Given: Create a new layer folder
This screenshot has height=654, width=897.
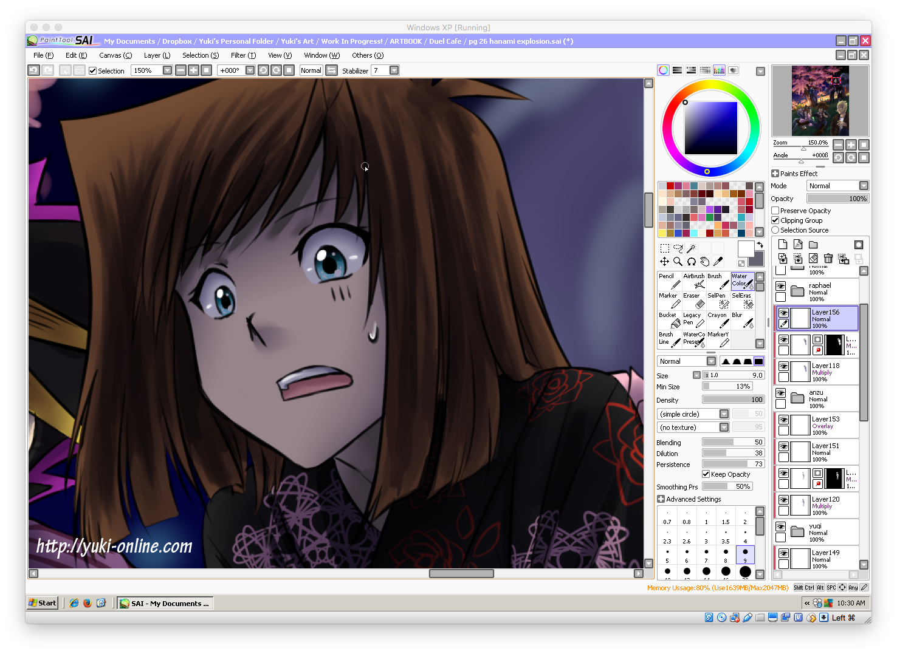Looking at the screenshot, I should tap(813, 245).
